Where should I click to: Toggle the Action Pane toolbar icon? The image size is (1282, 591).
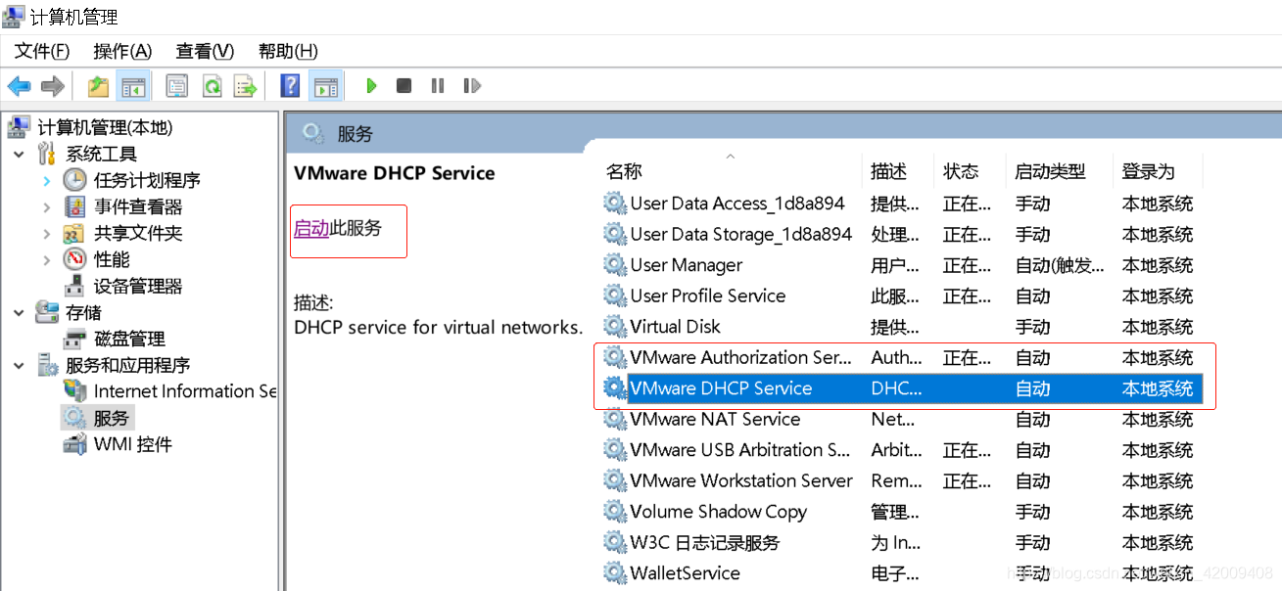(325, 86)
